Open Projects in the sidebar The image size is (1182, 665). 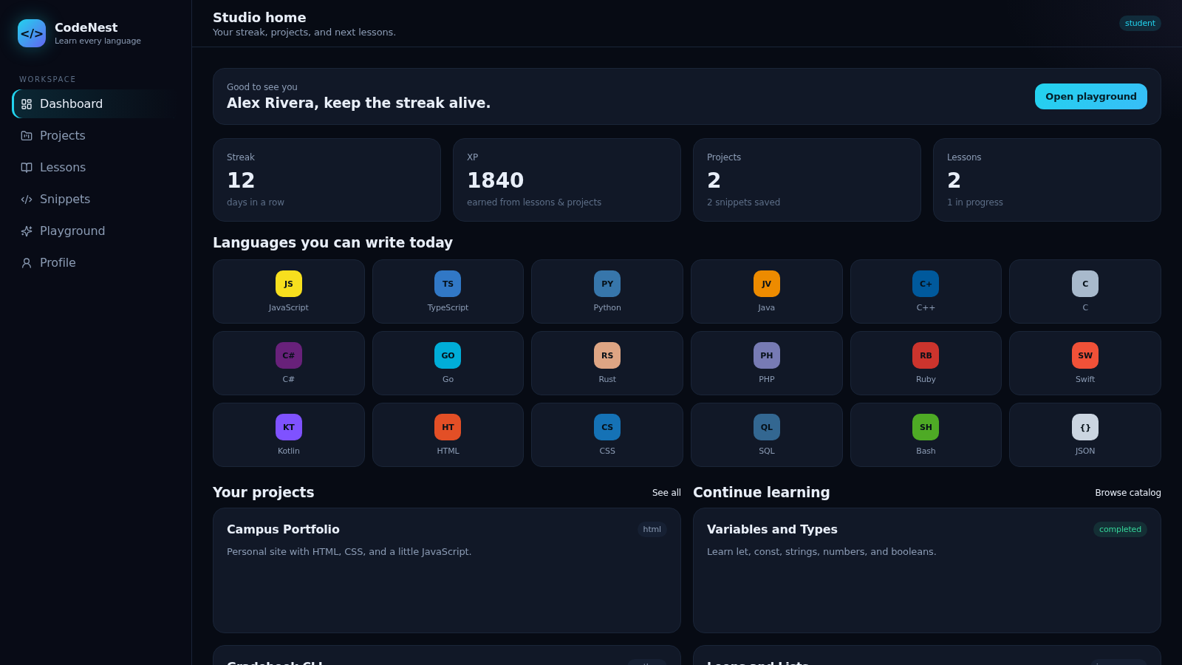click(96, 136)
